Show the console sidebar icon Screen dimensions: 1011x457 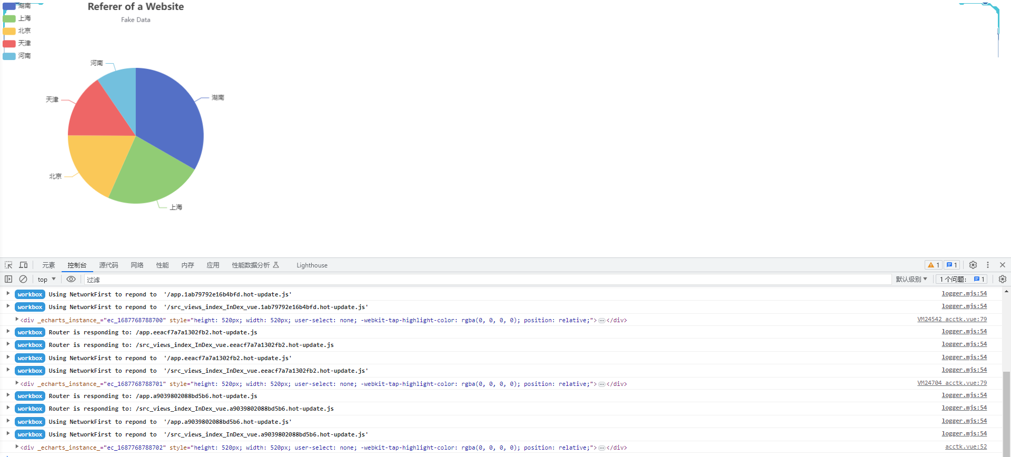coord(8,279)
